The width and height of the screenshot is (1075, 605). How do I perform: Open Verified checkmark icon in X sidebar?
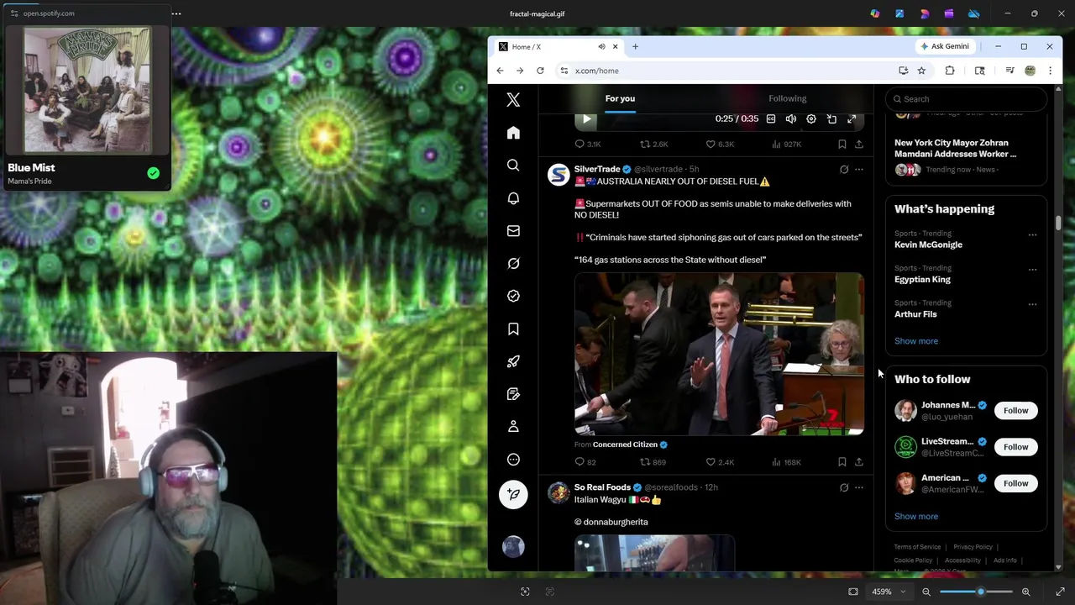pos(513,296)
